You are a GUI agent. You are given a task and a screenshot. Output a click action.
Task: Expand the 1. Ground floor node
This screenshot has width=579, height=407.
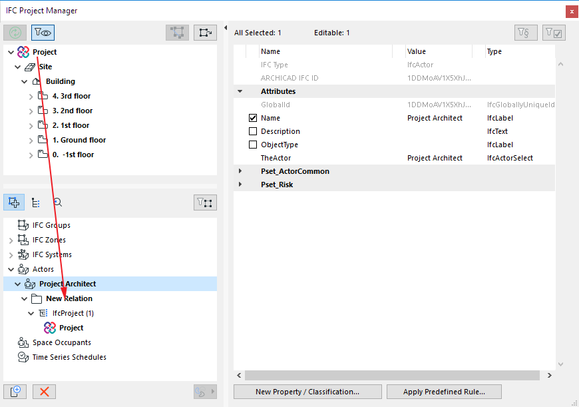31,141
